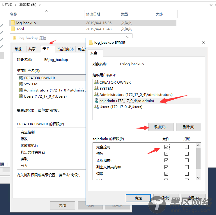216x215 pixels.
Task: Open 以前的版本 tab in properties window
Action: pyautogui.click(x=65, y=49)
